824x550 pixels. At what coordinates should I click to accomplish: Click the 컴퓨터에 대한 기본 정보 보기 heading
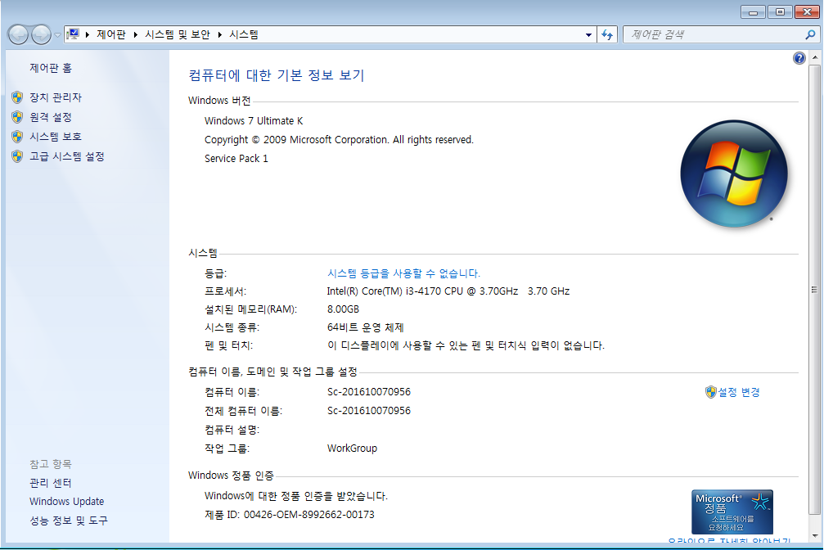(x=277, y=75)
